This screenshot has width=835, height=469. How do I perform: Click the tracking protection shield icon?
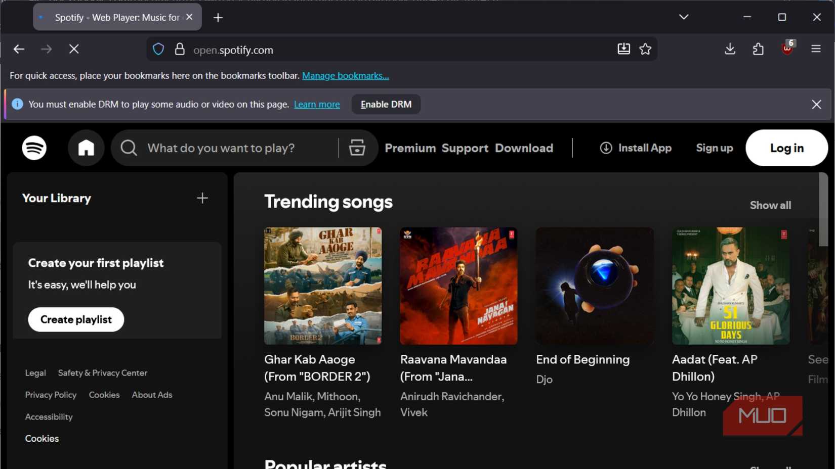tap(158, 49)
